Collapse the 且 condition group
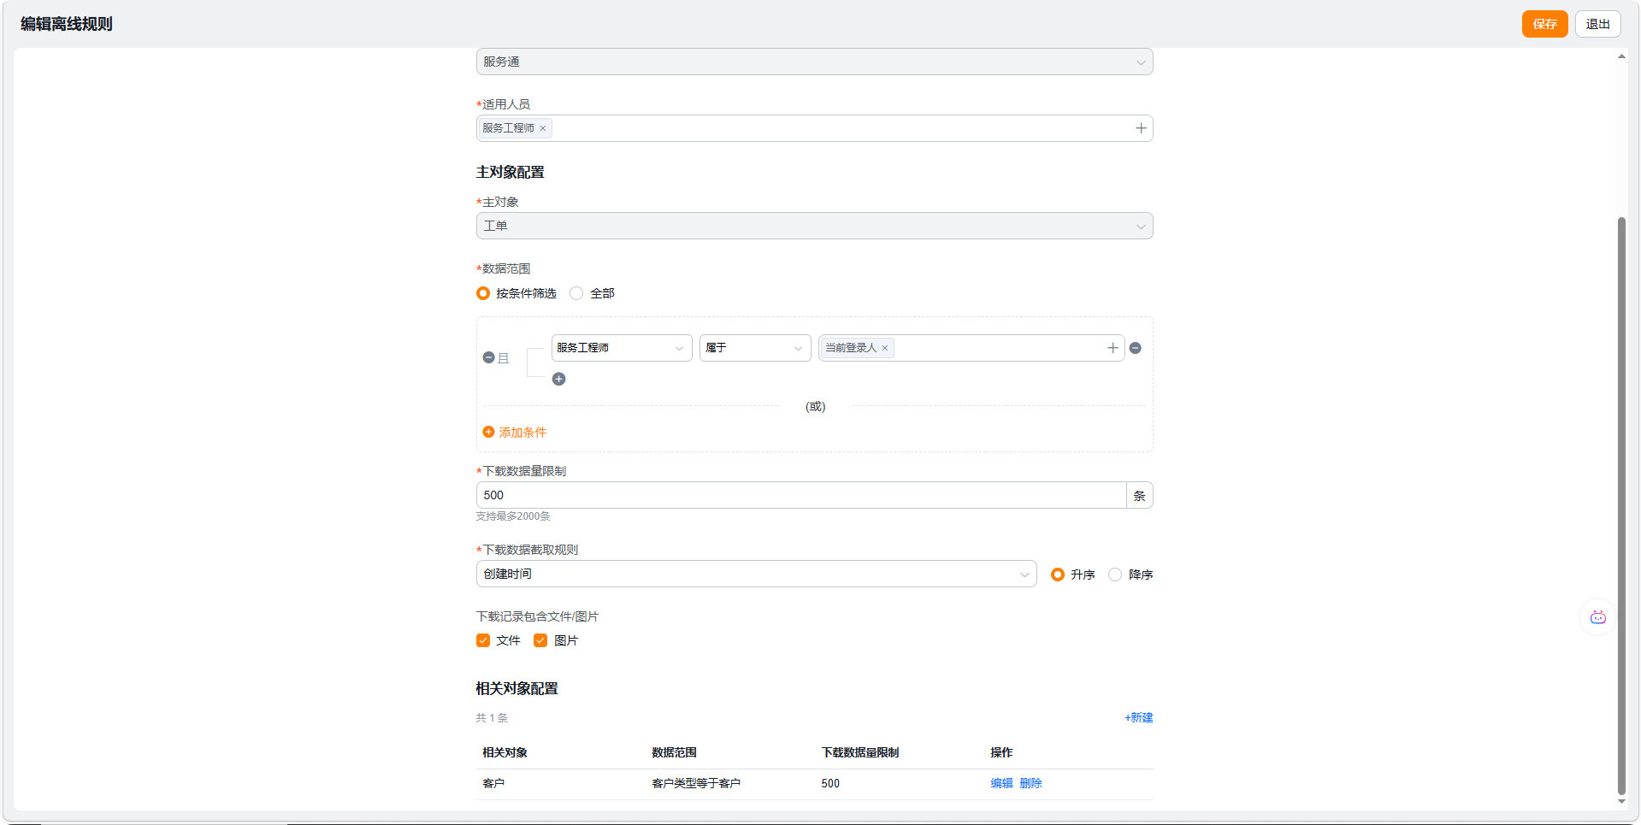 point(488,357)
